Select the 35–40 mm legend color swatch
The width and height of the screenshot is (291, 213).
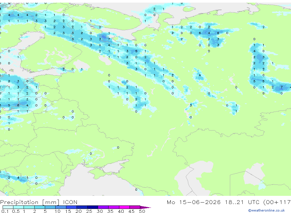point(114,207)
